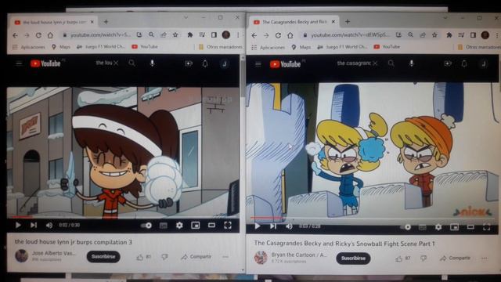Screen dimensions: 501x282
Task: Open more actions under left video
Action: point(225,257)
